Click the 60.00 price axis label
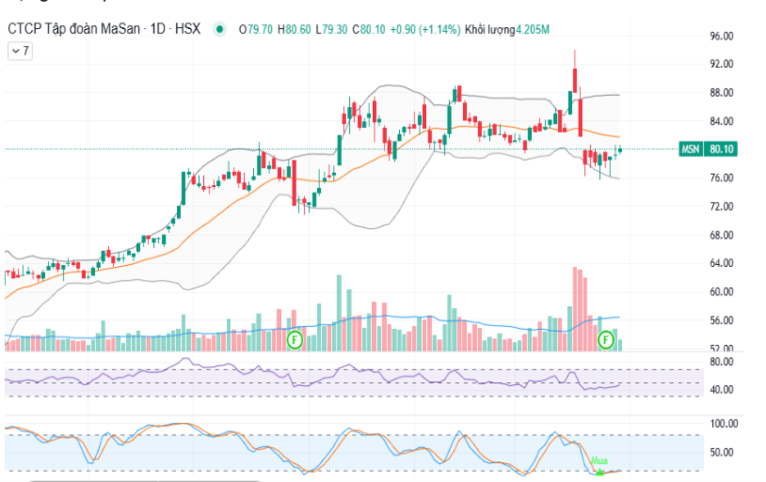The width and height of the screenshot is (766, 482). (x=722, y=291)
